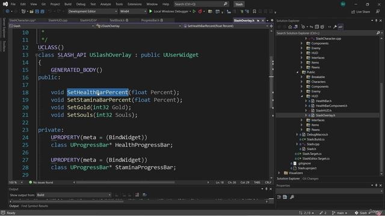Click Collapse All in Solution Explorer
This screenshot has height=216, width=385.
[317, 26]
